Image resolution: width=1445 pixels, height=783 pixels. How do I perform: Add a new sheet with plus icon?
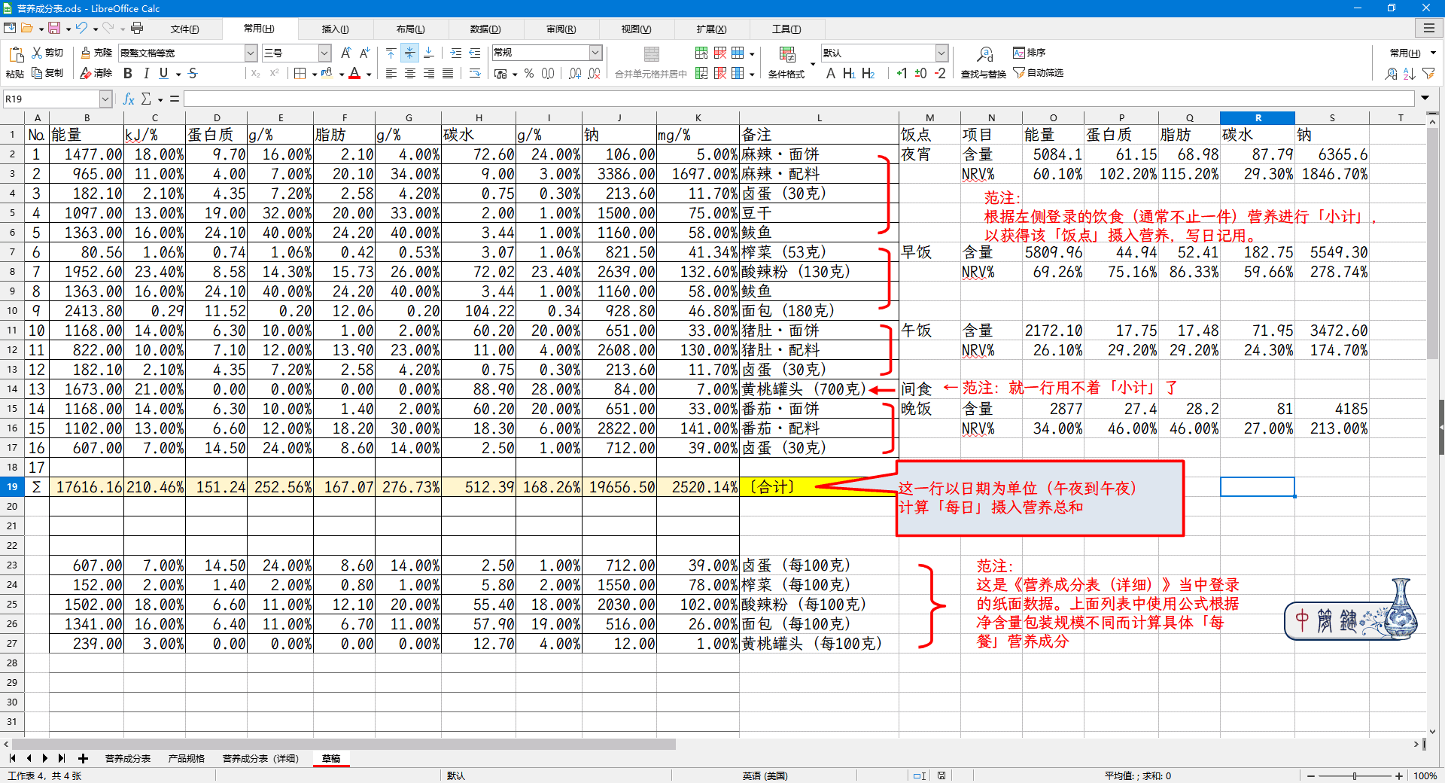pos(83,758)
